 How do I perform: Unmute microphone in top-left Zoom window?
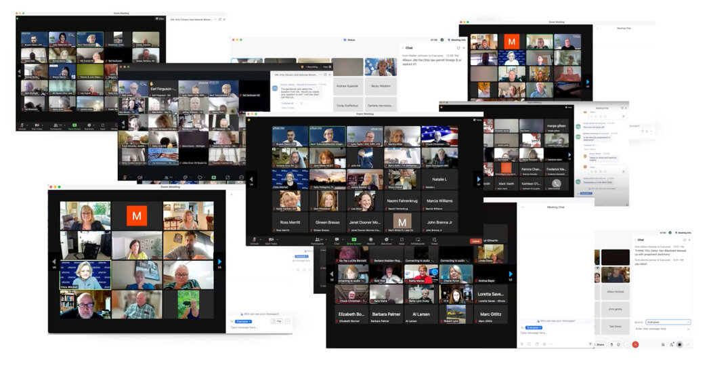(22, 125)
